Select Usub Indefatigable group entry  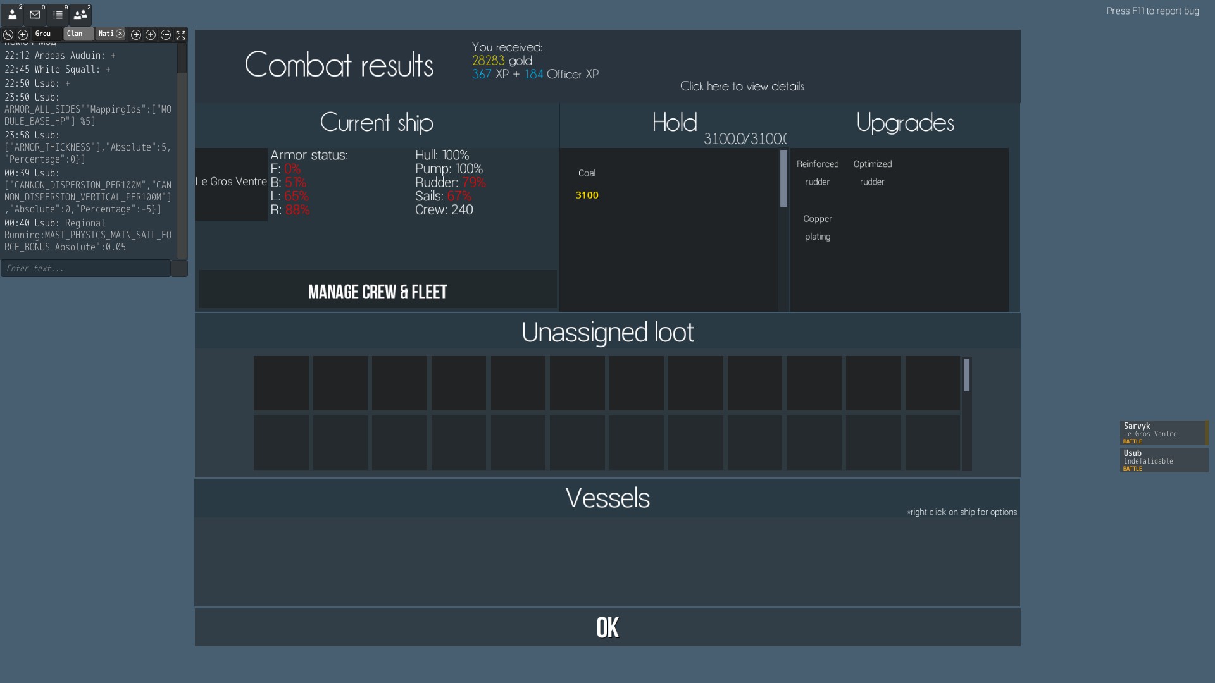1164,460
